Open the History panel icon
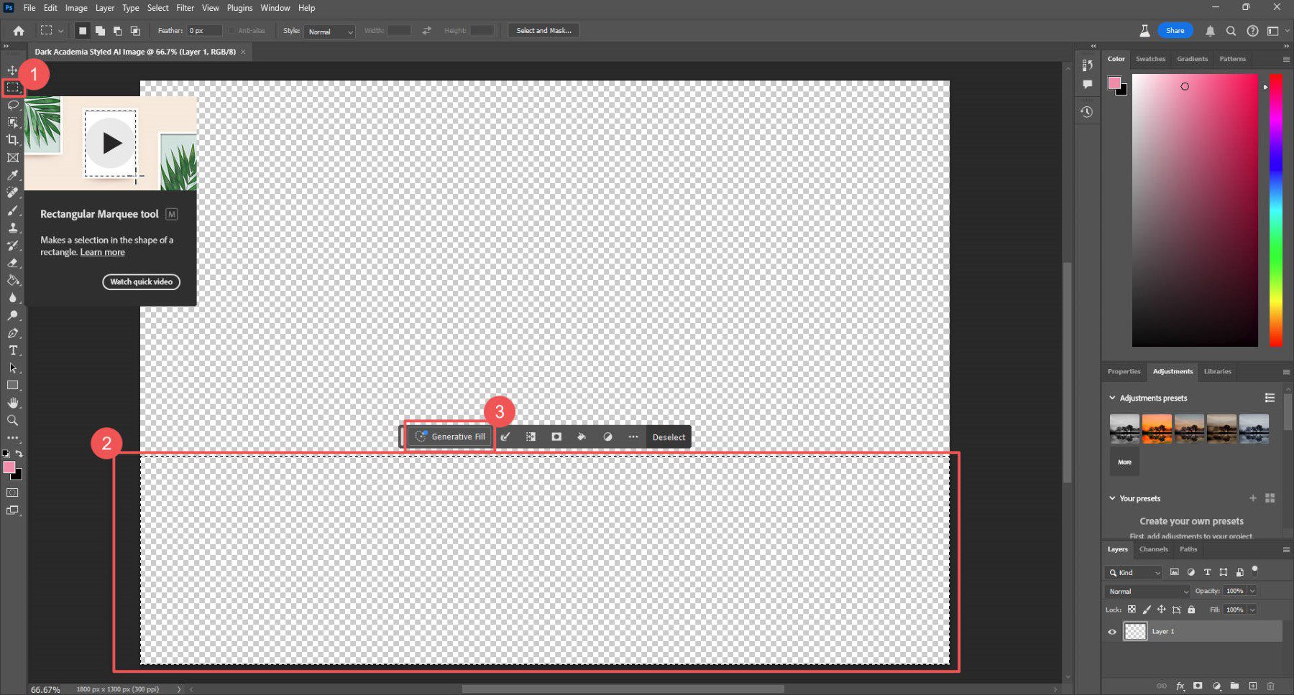The image size is (1294, 695). [x=1087, y=112]
